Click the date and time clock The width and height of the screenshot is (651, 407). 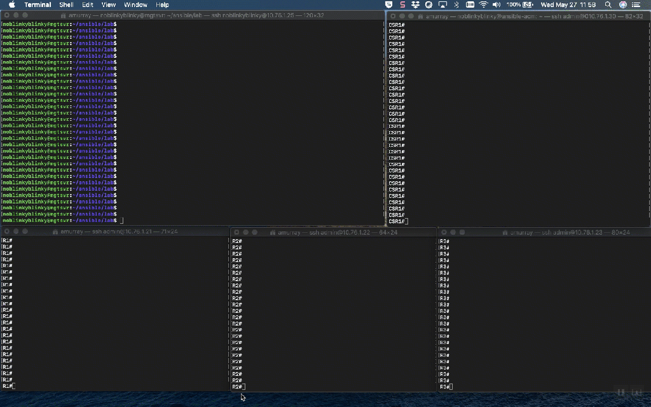[568, 4]
